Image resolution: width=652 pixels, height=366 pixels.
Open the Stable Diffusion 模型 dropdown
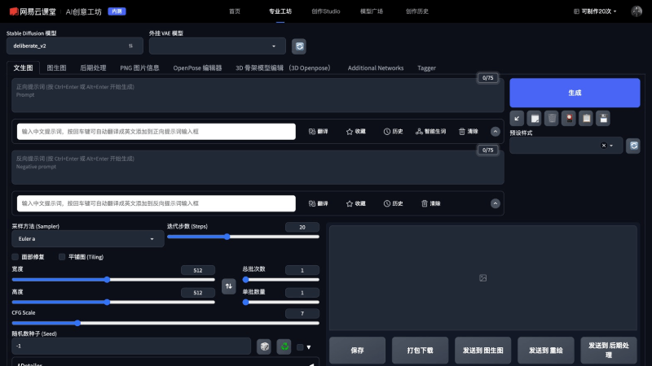73,46
